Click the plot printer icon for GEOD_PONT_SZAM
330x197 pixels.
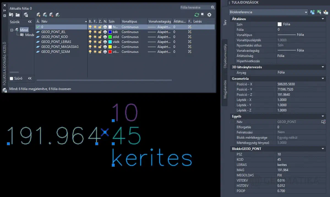tap(105, 52)
